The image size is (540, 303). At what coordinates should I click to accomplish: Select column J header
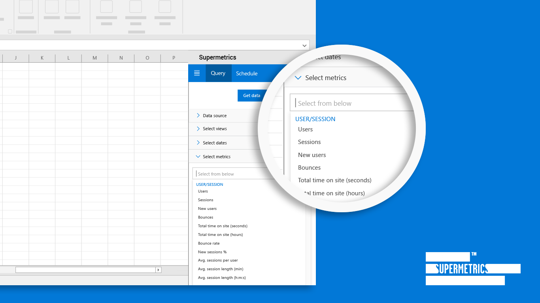click(16, 58)
